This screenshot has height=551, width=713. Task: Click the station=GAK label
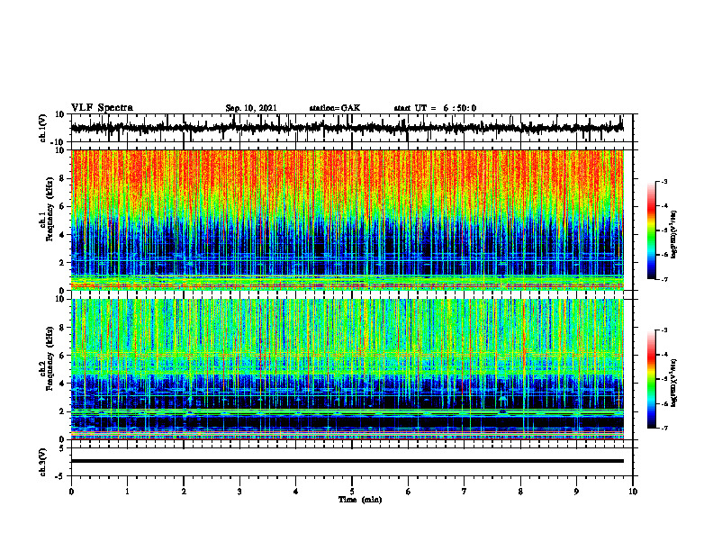click(335, 108)
